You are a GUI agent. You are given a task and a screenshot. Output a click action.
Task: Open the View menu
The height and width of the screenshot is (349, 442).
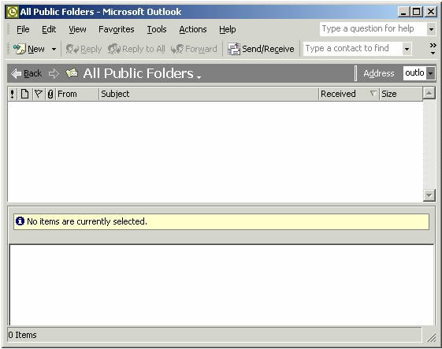point(77,29)
